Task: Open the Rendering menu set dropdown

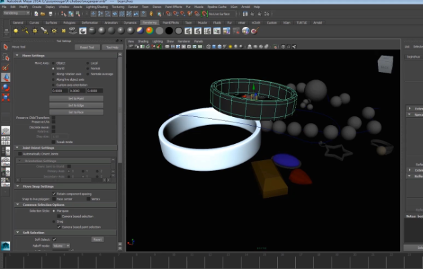Action: click(x=16, y=12)
